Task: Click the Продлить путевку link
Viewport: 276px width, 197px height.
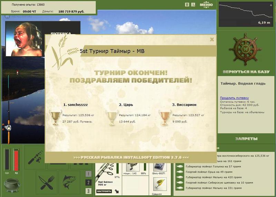Action: pos(234,98)
